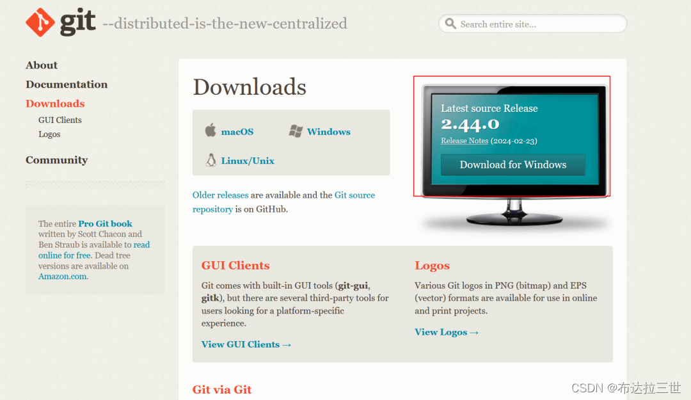The width and height of the screenshot is (691, 400).
Task: Open the Amazon.com link
Action: coord(63,276)
